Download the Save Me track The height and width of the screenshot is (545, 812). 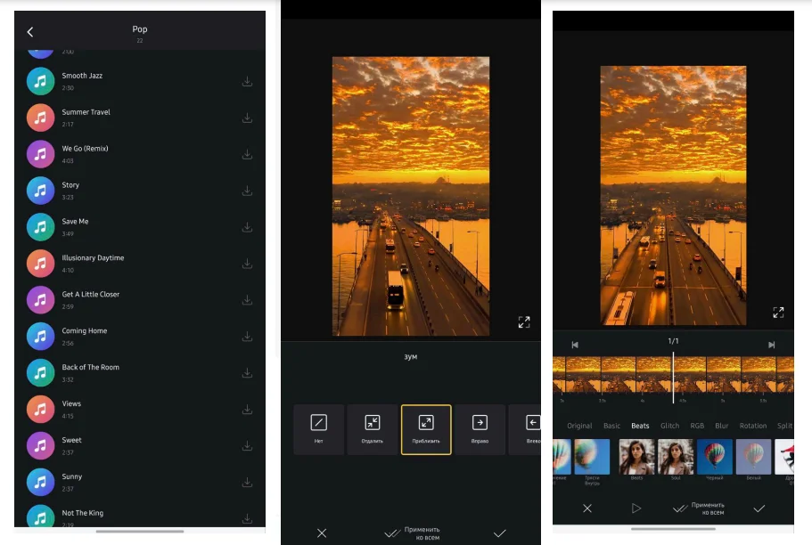coord(247,227)
